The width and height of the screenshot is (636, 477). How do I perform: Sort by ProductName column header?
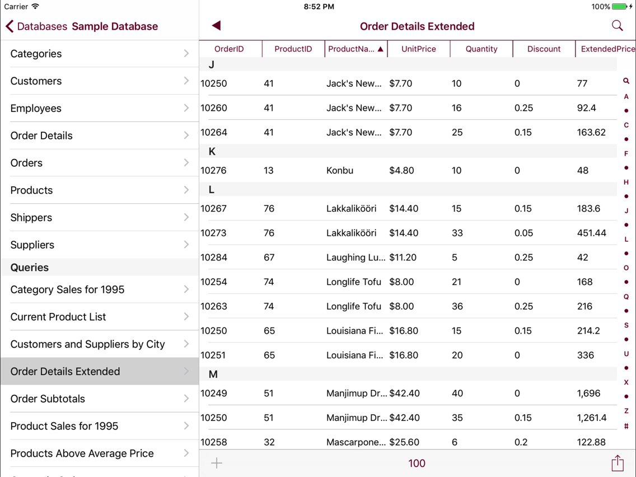pyautogui.click(x=356, y=49)
